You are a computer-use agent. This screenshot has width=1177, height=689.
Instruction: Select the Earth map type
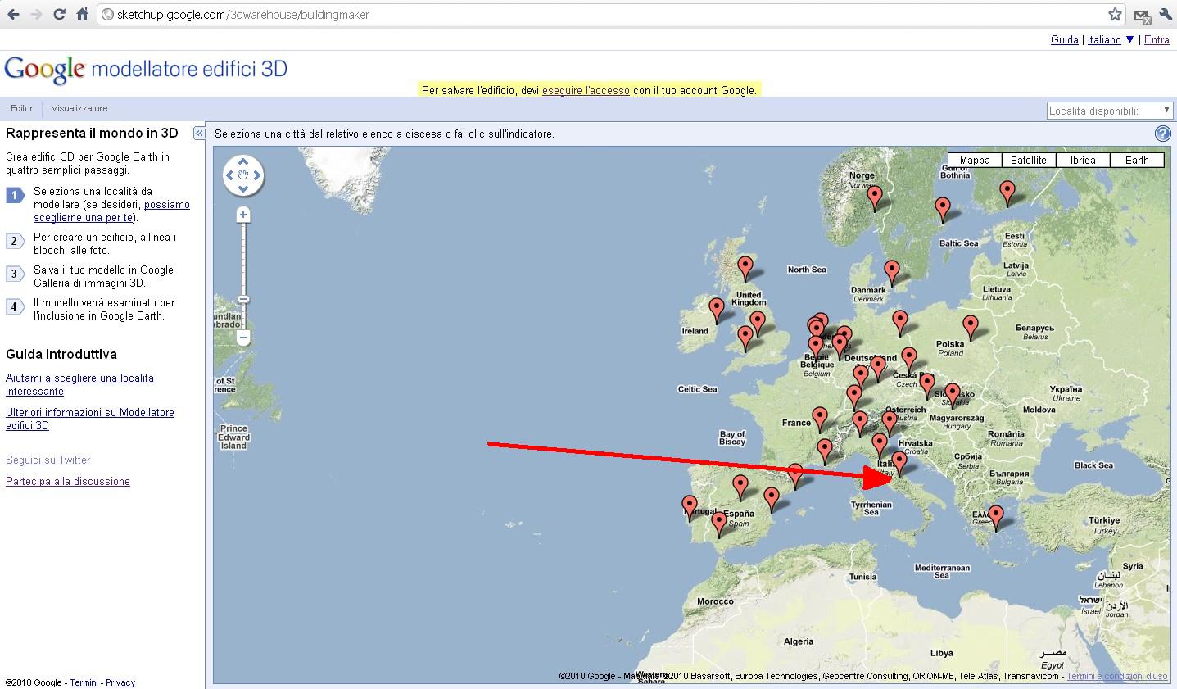point(1137,161)
